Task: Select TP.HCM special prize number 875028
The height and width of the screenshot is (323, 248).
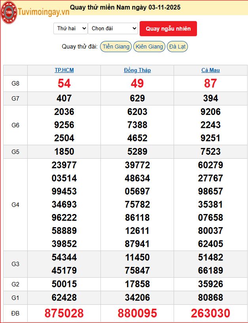Action: click(x=64, y=314)
